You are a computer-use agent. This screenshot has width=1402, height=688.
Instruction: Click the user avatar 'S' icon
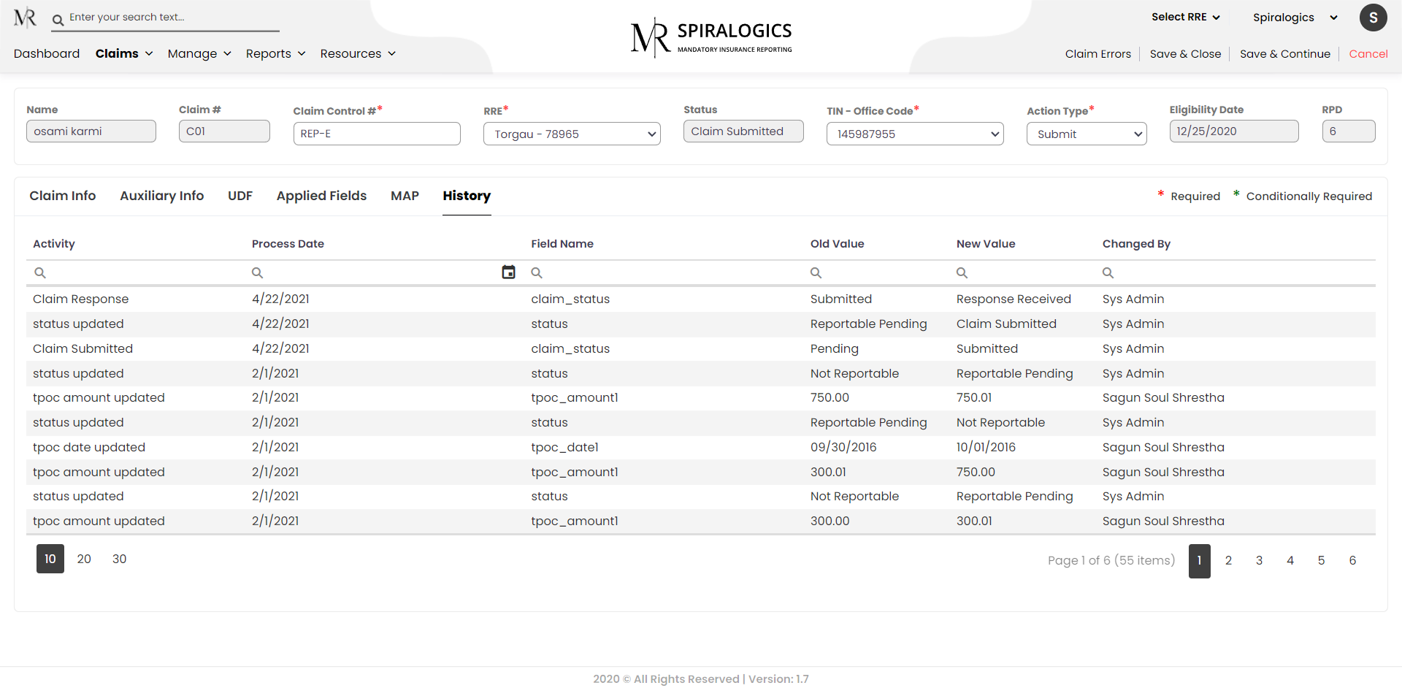1372,18
